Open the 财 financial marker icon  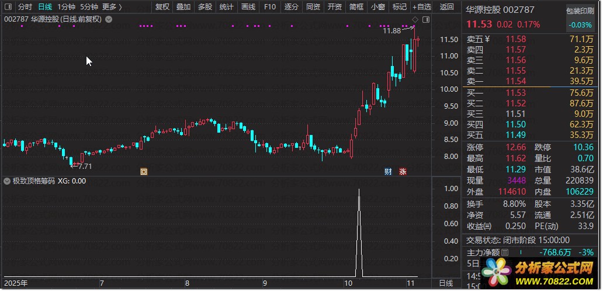click(x=388, y=171)
